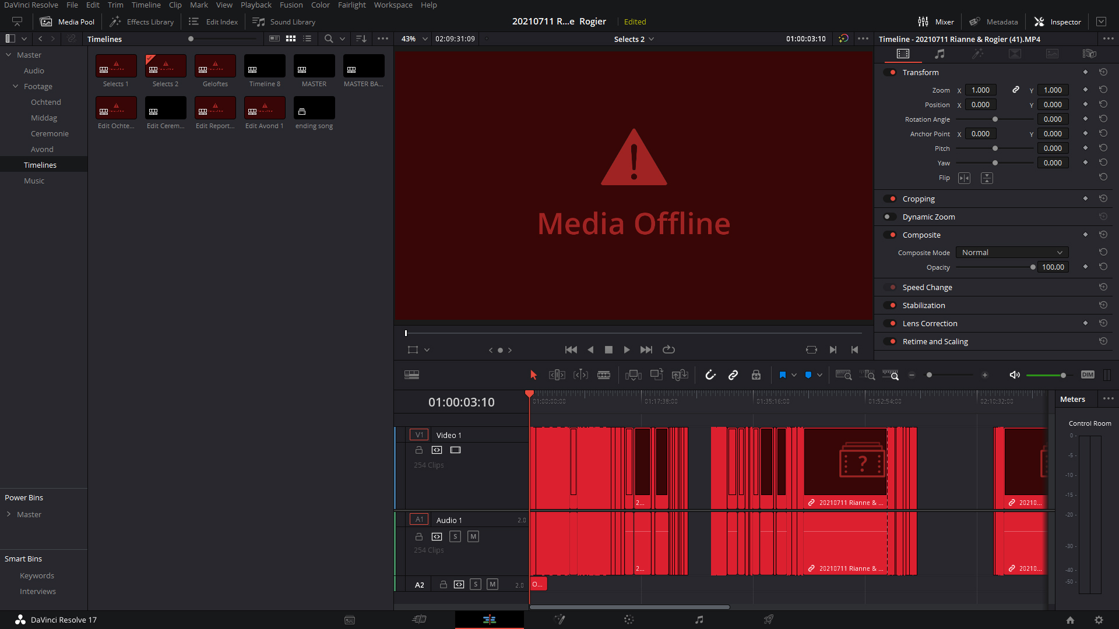1119x629 pixels.
Task: Show the Edit Index panel
Action: coord(213,22)
